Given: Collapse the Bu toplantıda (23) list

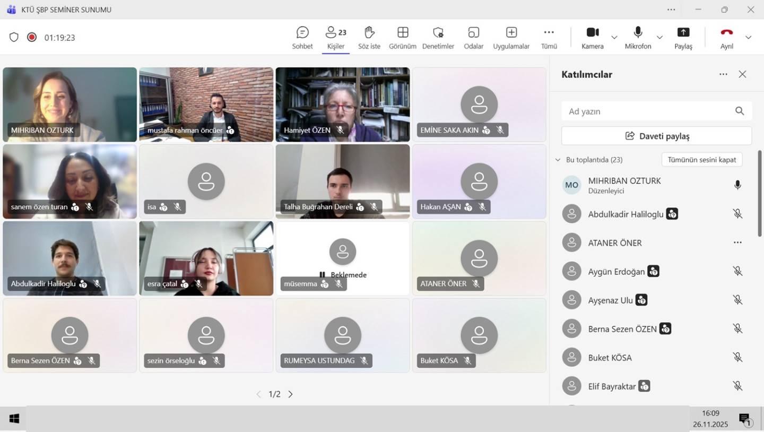Looking at the screenshot, I should pyautogui.click(x=558, y=160).
